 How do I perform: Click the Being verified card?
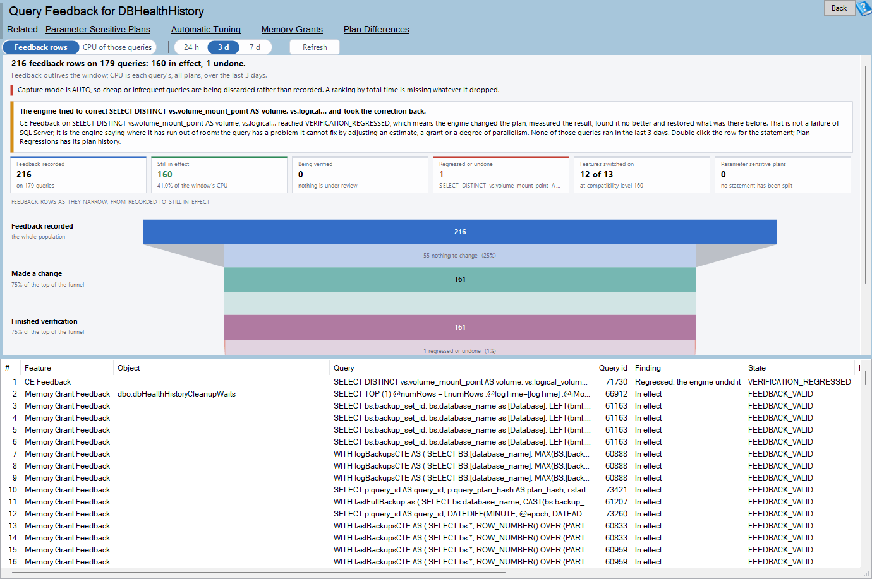(x=360, y=174)
